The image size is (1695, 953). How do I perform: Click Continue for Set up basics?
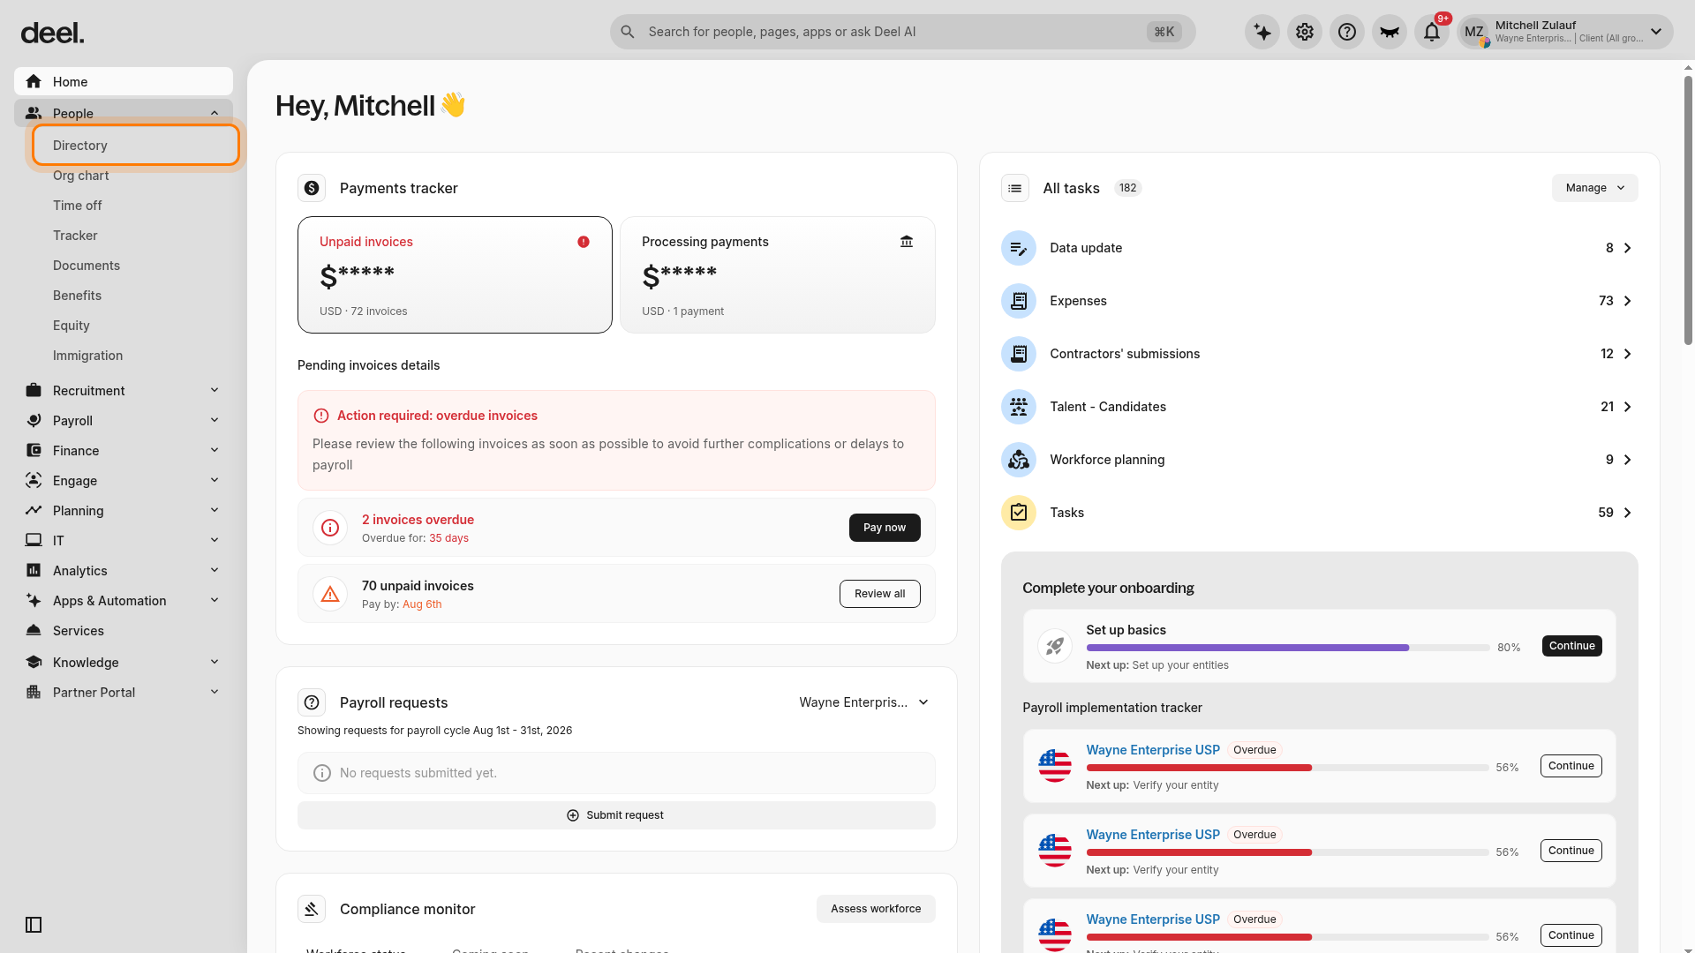click(x=1571, y=646)
